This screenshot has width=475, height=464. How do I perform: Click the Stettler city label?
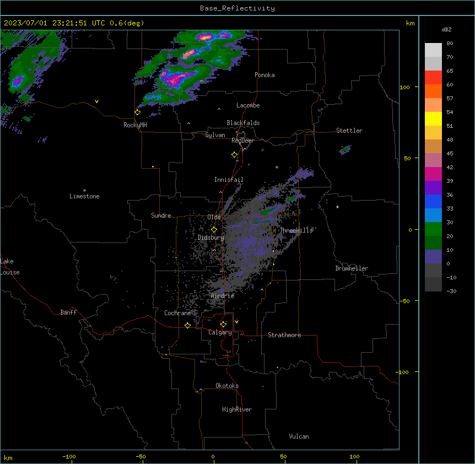tap(349, 131)
